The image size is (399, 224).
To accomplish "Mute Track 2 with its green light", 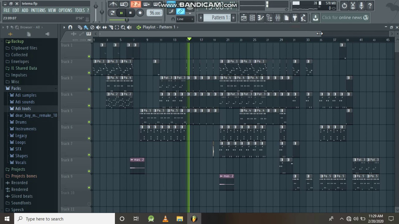I will pyautogui.click(x=89, y=73).
